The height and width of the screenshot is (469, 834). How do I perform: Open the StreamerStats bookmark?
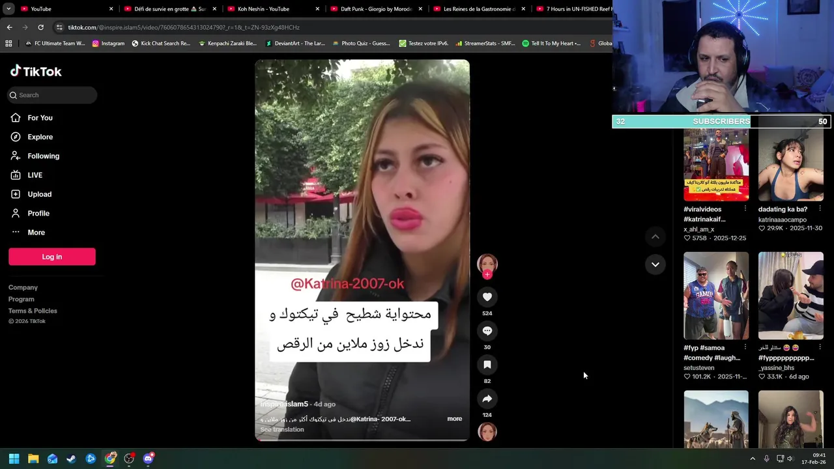coord(485,44)
